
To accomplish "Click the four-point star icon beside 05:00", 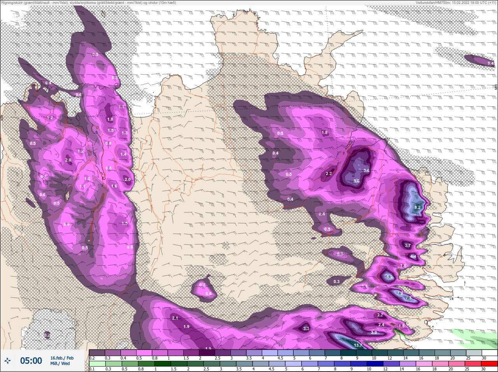I will pos(7,361).
